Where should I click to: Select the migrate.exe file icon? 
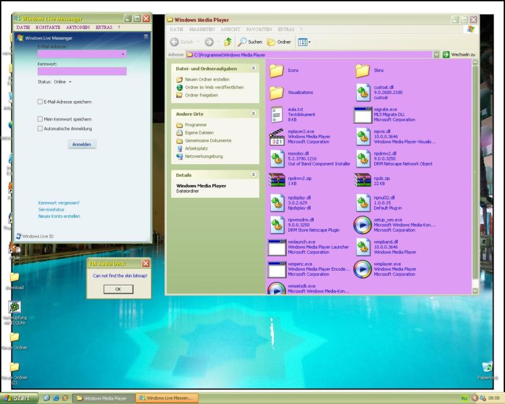[362, 115]
